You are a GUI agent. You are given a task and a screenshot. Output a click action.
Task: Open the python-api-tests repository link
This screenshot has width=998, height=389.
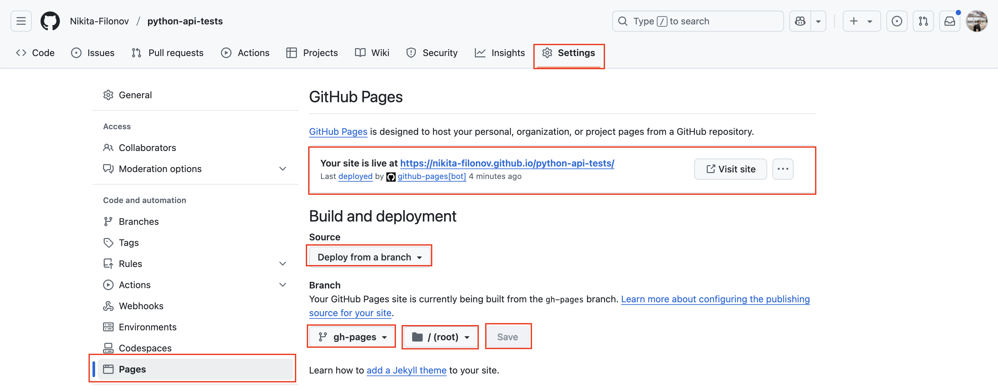coord(185,21)
